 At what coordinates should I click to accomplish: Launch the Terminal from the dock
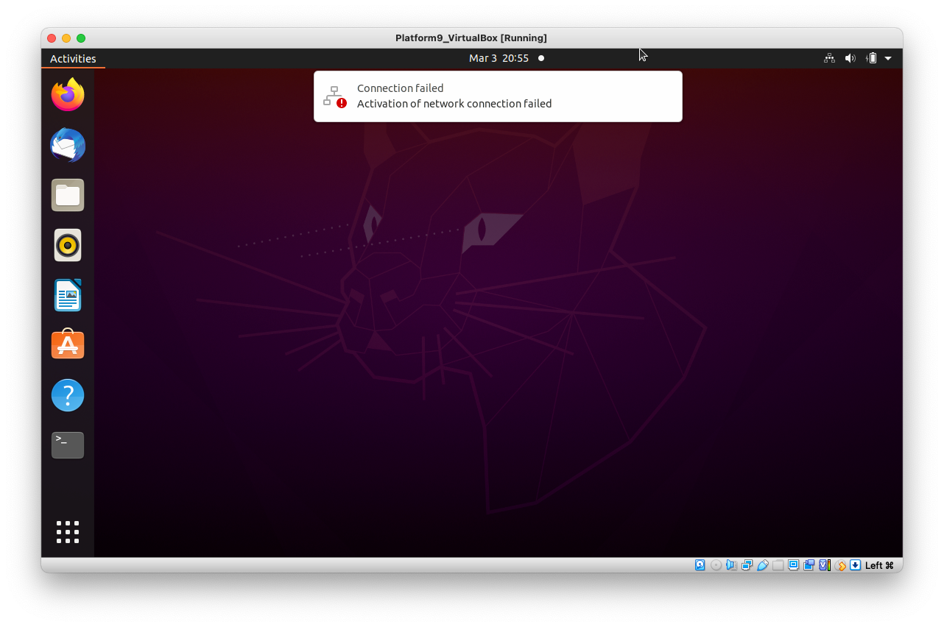coord(68,445)
